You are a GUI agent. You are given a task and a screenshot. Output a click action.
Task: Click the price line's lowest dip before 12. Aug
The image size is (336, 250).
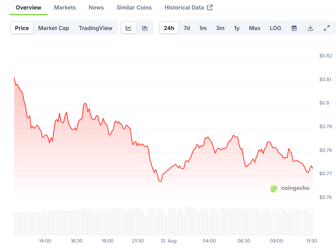tap(160, 181)
